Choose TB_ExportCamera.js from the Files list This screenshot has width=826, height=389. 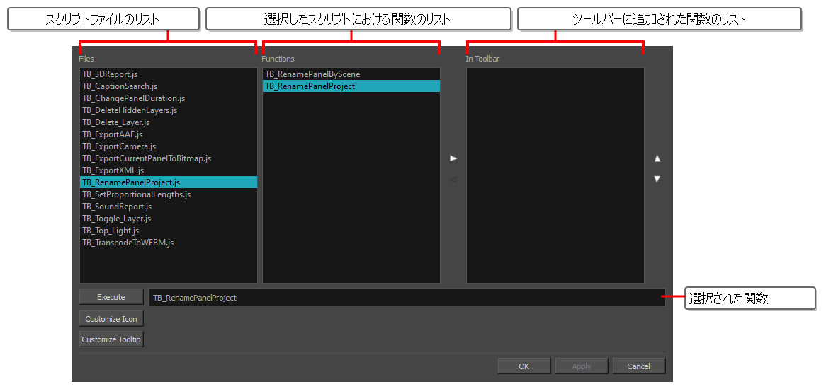click(x=118, y=146)
